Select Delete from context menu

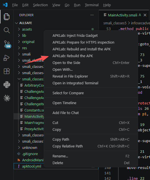click(x=91, y=163)
